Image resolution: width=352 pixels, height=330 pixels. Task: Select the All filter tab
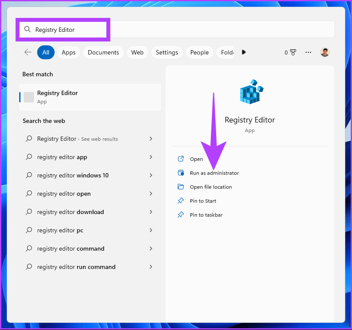(46, 52)
